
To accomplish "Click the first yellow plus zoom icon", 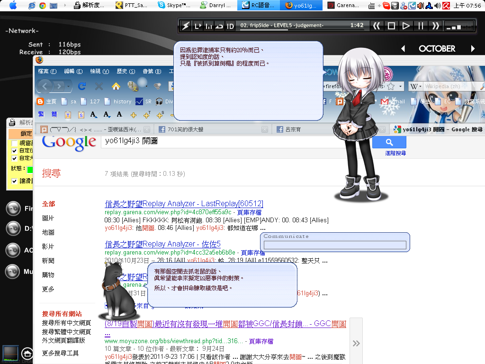I will [133, 115].
